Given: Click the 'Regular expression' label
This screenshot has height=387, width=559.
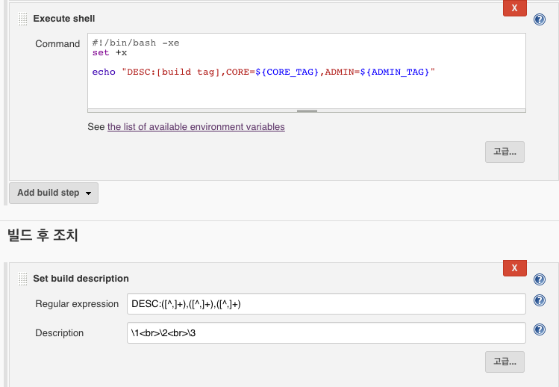Looking at the screenshot, I should (x=77, y=304).
